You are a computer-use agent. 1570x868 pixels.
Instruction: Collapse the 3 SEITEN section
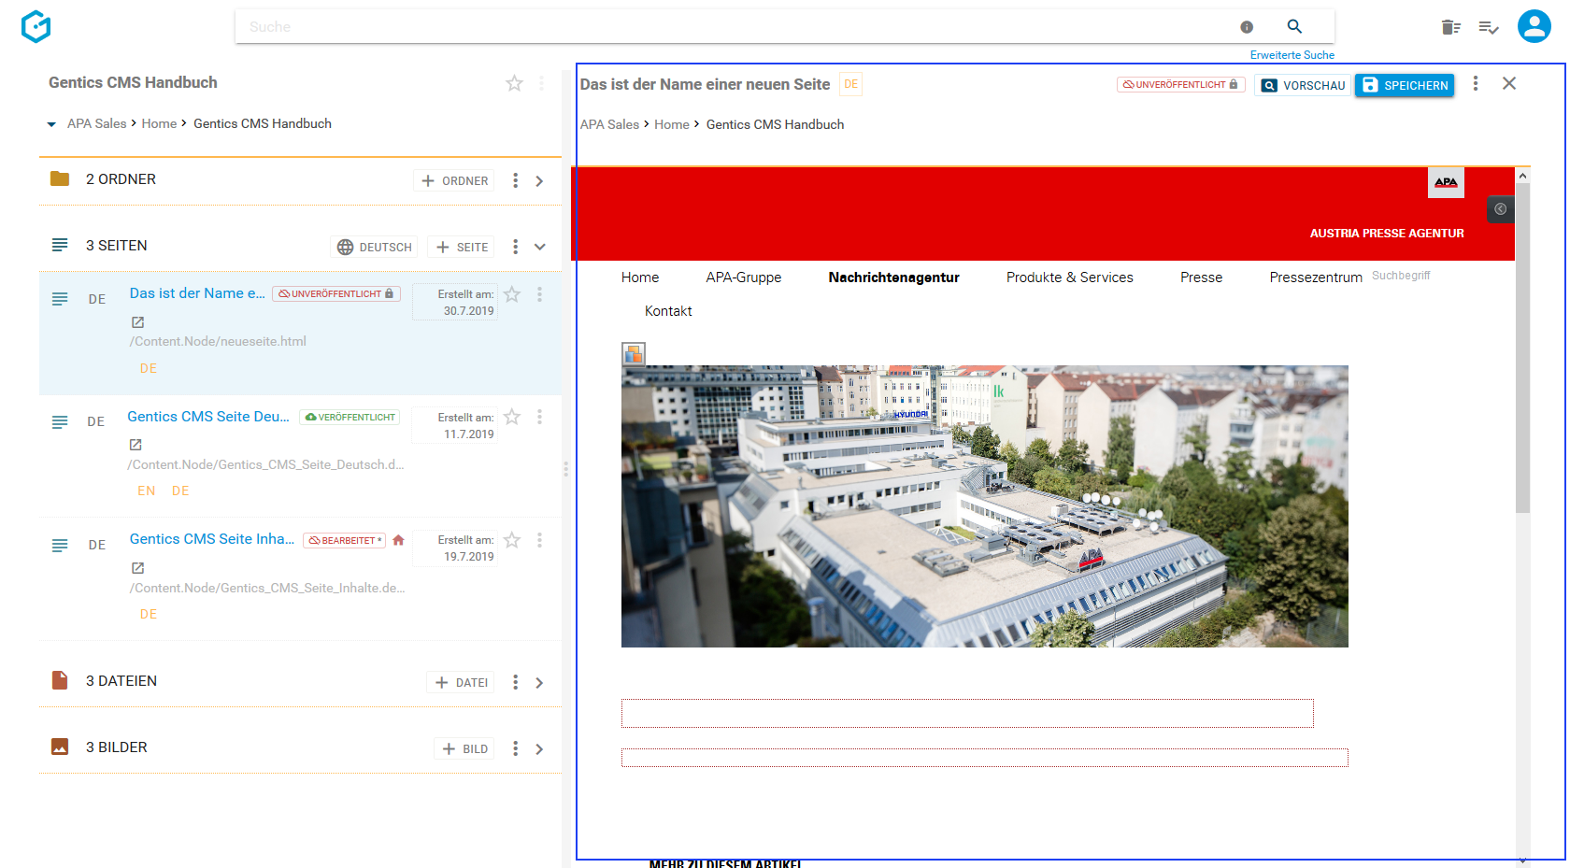point(540,247)
